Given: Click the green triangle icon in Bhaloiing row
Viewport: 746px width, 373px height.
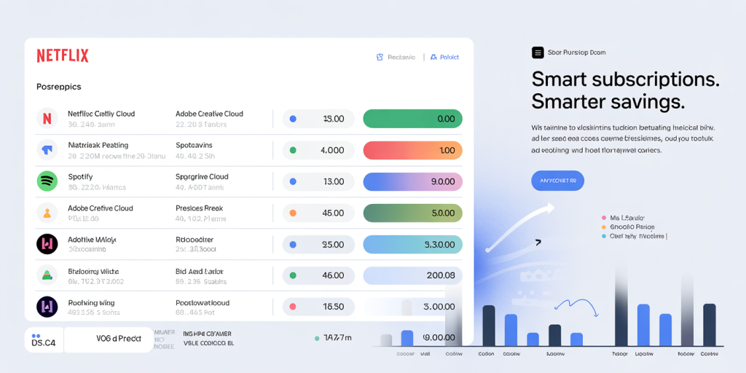Looking at the screenshot, I should (47, 275).
